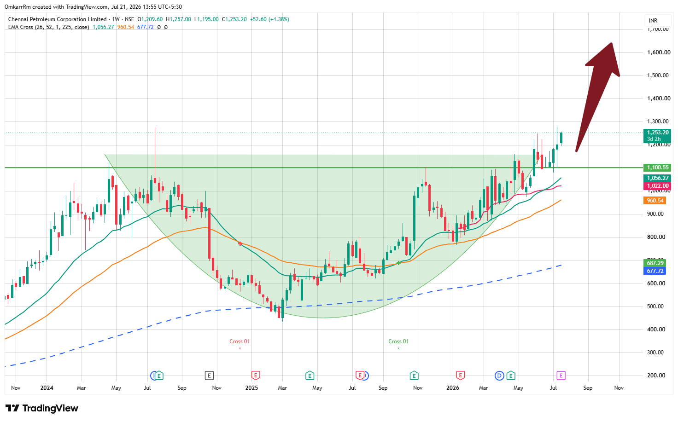Viewport: 678px width, 422px height.
Task: Click the 1W interval in the chart title
Action: [116, 19]
